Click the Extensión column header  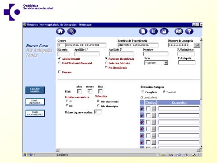click(x=179, y=102)
